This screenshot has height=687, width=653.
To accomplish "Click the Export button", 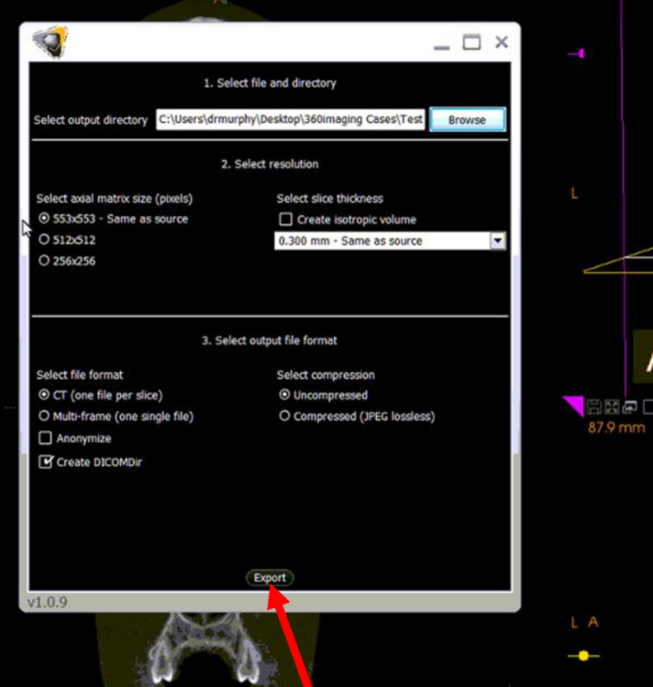I will click(269, 578).
